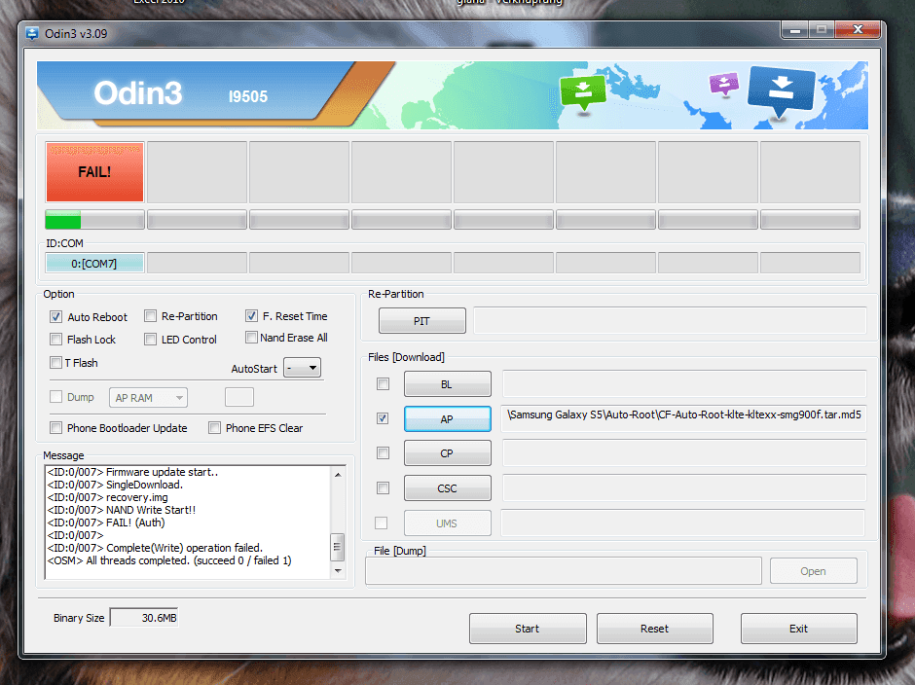Enable the LED Control checkbox
The image size is (915, 685).
point(151,340)
